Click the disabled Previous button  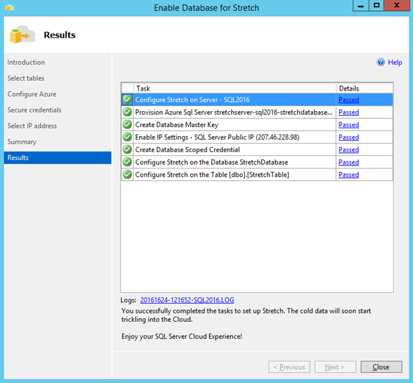(289, 366)
